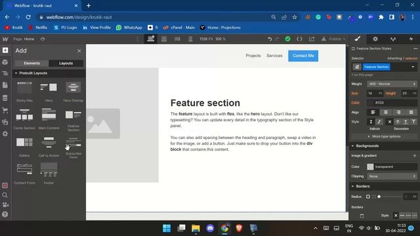This screenshot has width=420, height=236.
Task: Open the Symbols cube icon in sidebar
Action: [x=5, y=62]
